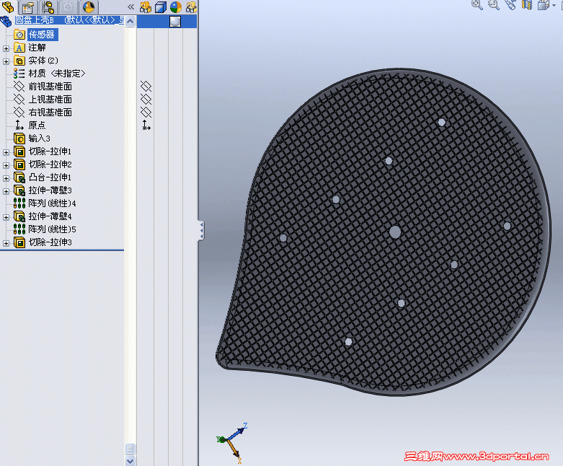Collapse the display pane with double chevron
The height and width of the screenshot is (466, 563).
point(130,6)
